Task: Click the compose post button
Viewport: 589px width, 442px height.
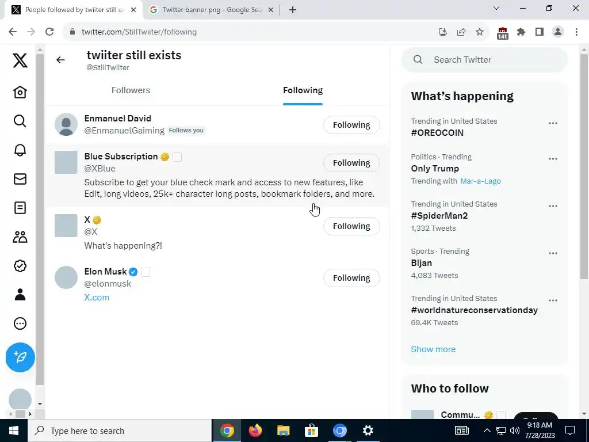Action: (x=20, y=357)
